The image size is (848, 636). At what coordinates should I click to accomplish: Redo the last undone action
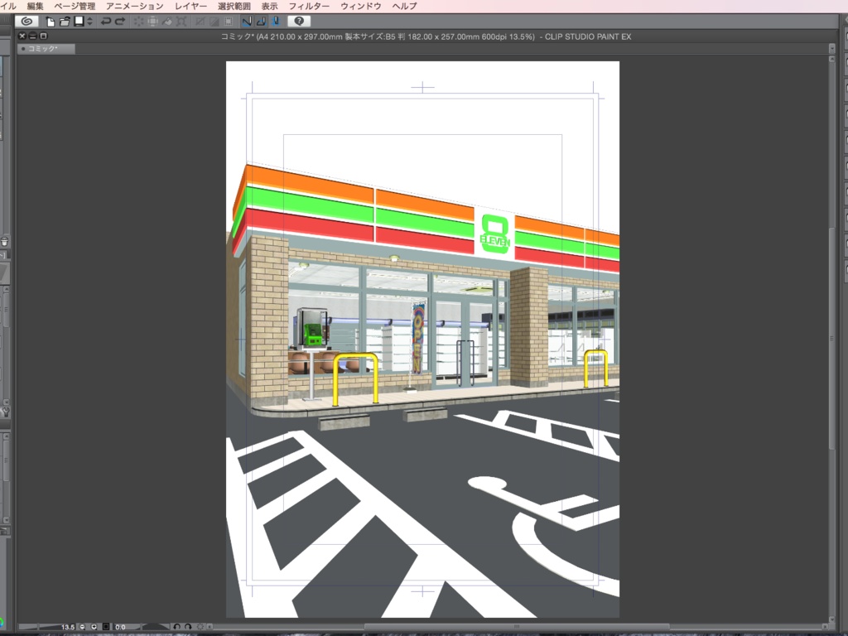click(120, 22)
